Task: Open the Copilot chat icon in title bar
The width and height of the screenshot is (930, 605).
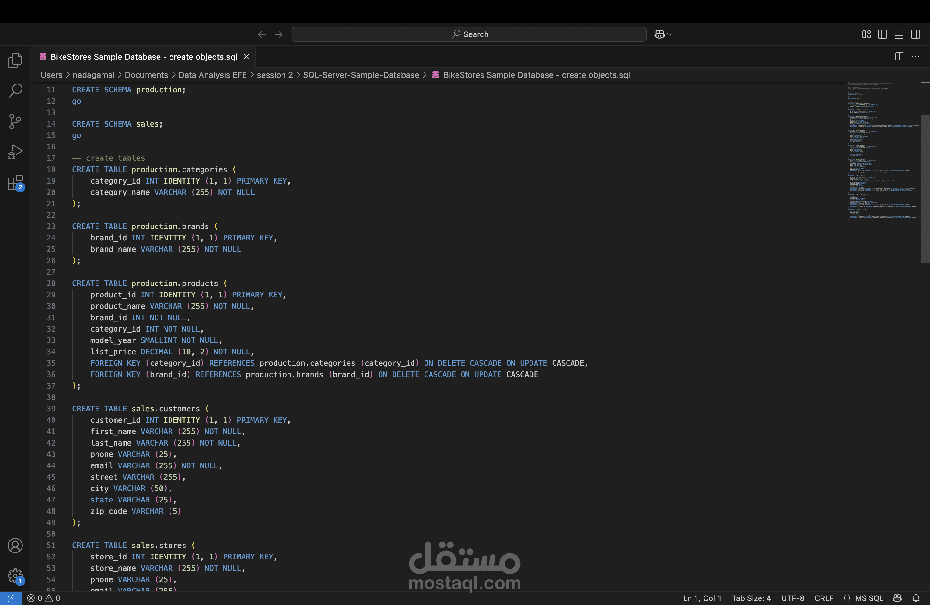Action: tap(659, 34)
